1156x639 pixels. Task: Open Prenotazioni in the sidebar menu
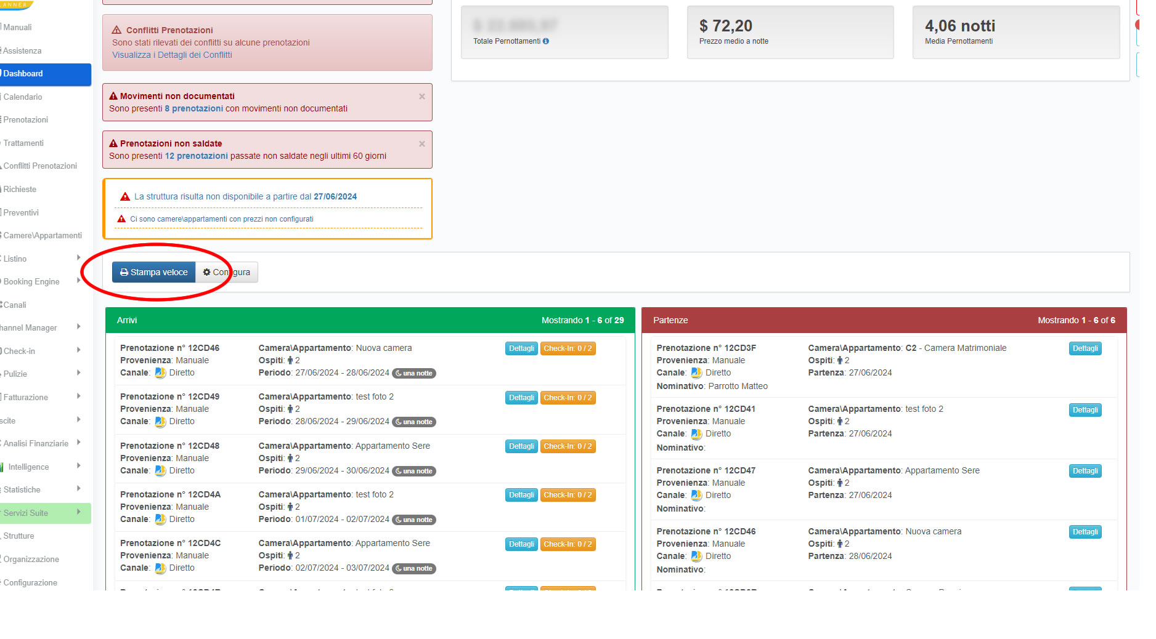tap(25, 119)
